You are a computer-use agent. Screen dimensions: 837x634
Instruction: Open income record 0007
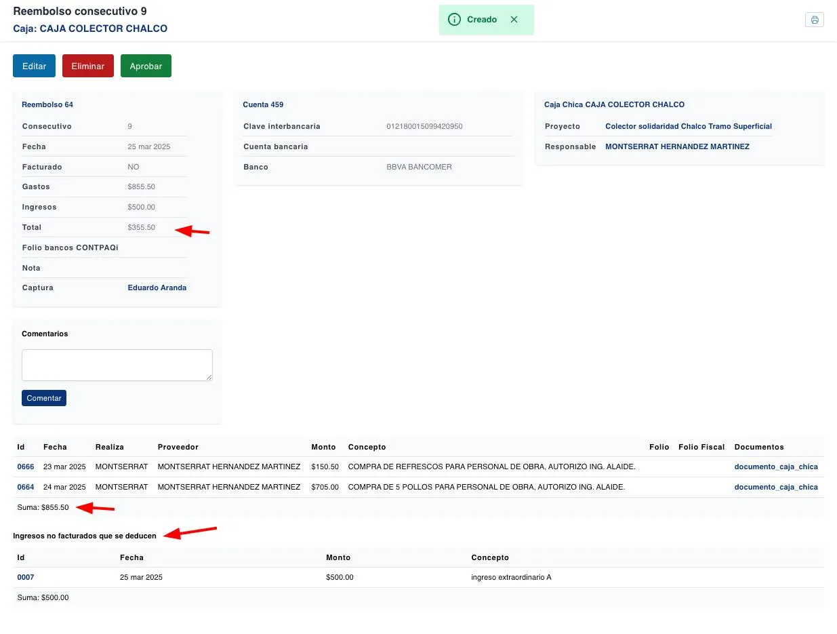pos(26,577)
